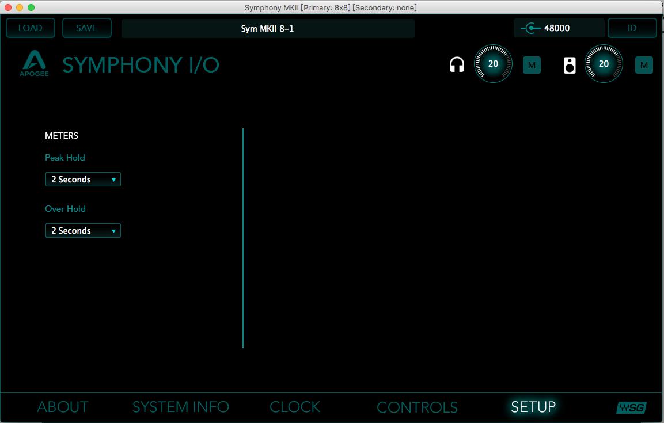
Task: Click the Apogee logo
Action: (x=35, y=64)
